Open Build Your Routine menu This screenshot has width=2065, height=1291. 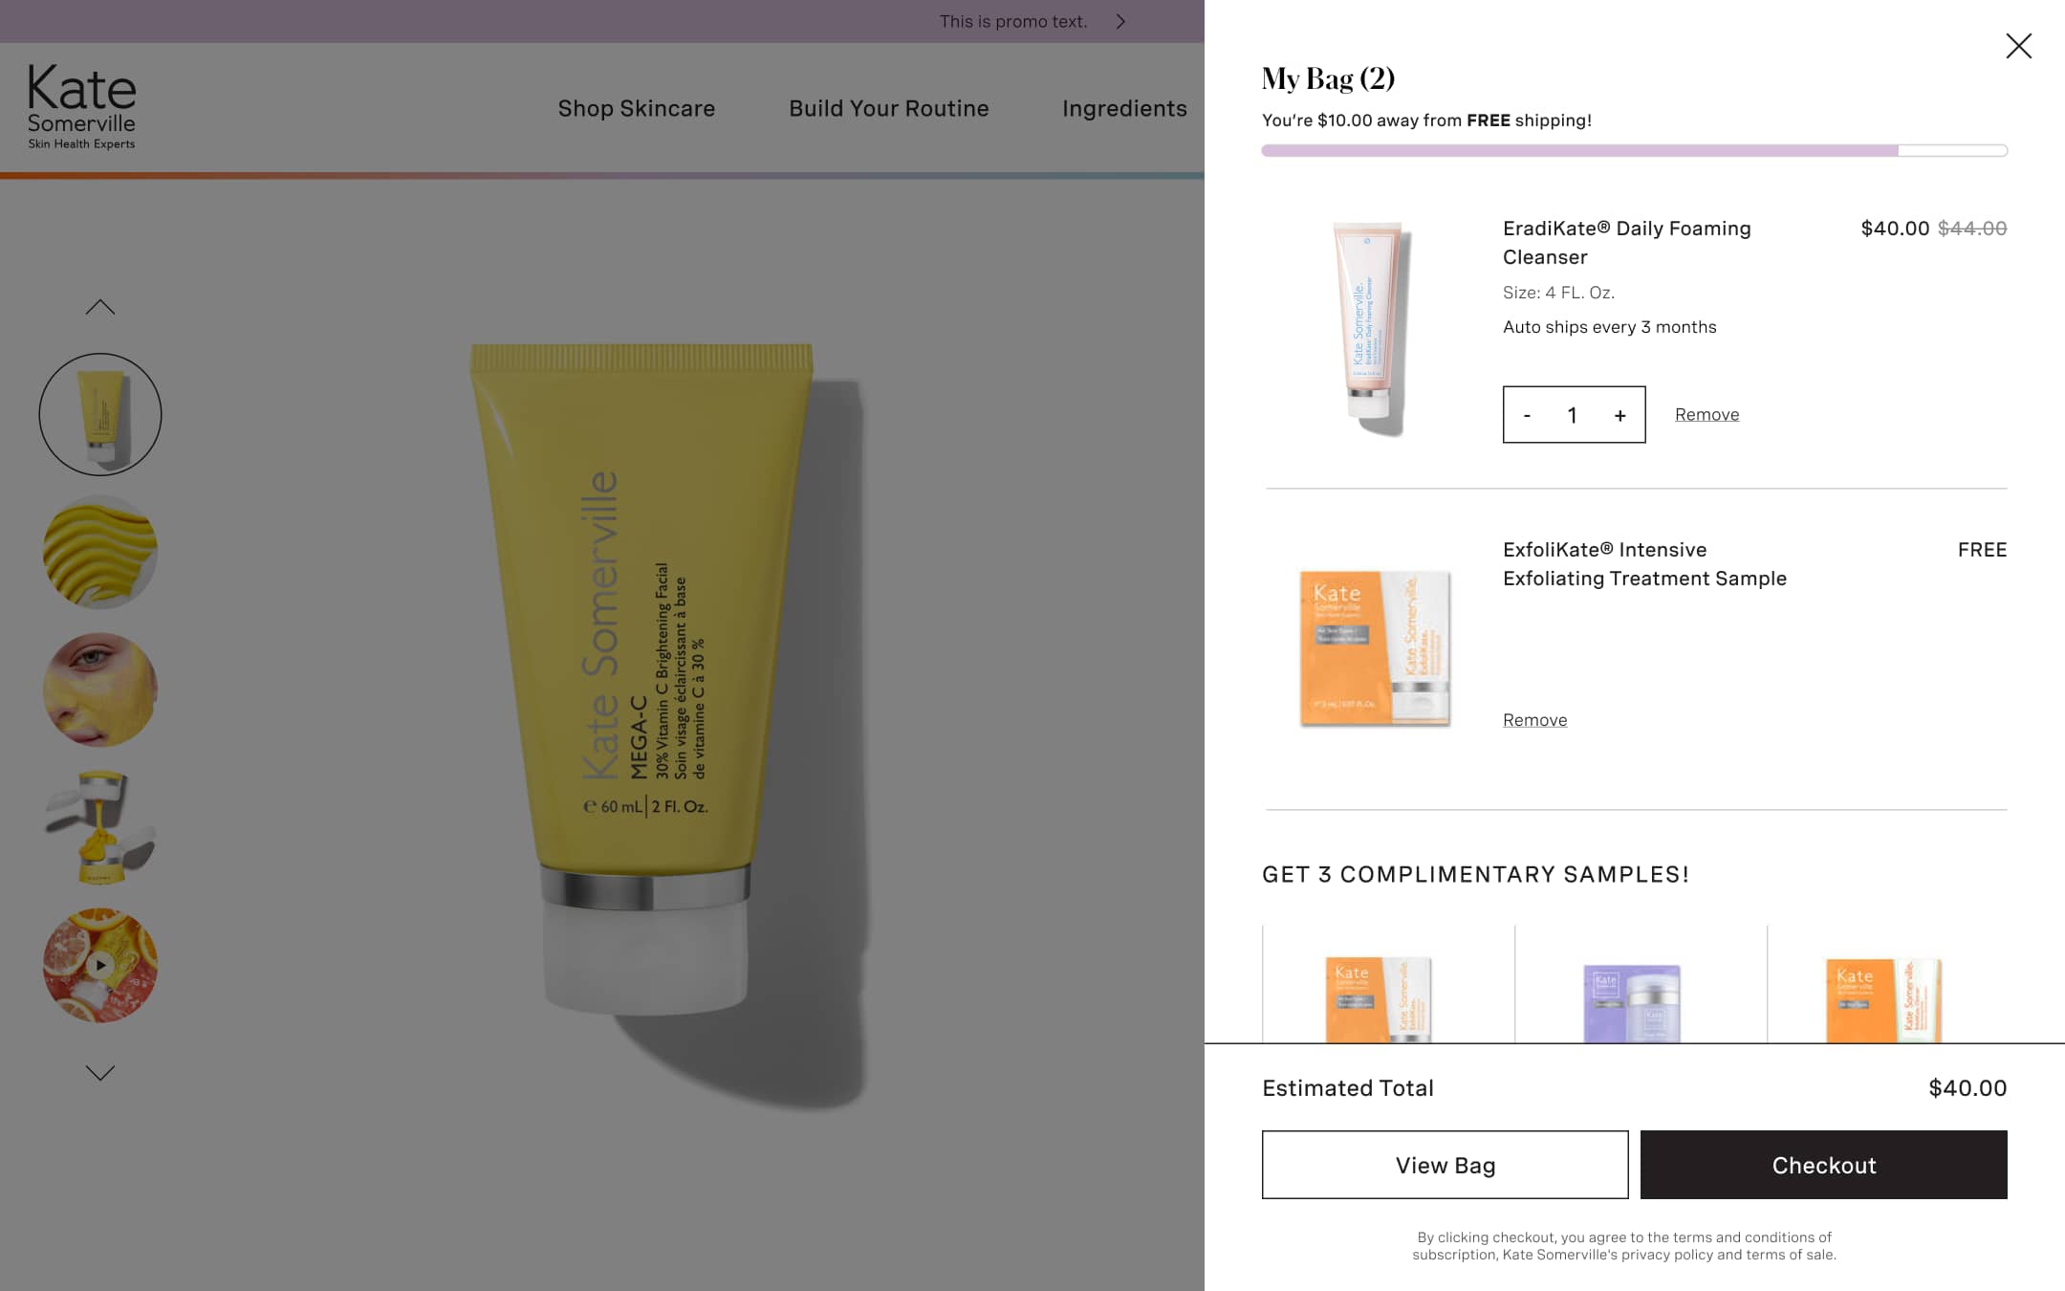[889, 108]
